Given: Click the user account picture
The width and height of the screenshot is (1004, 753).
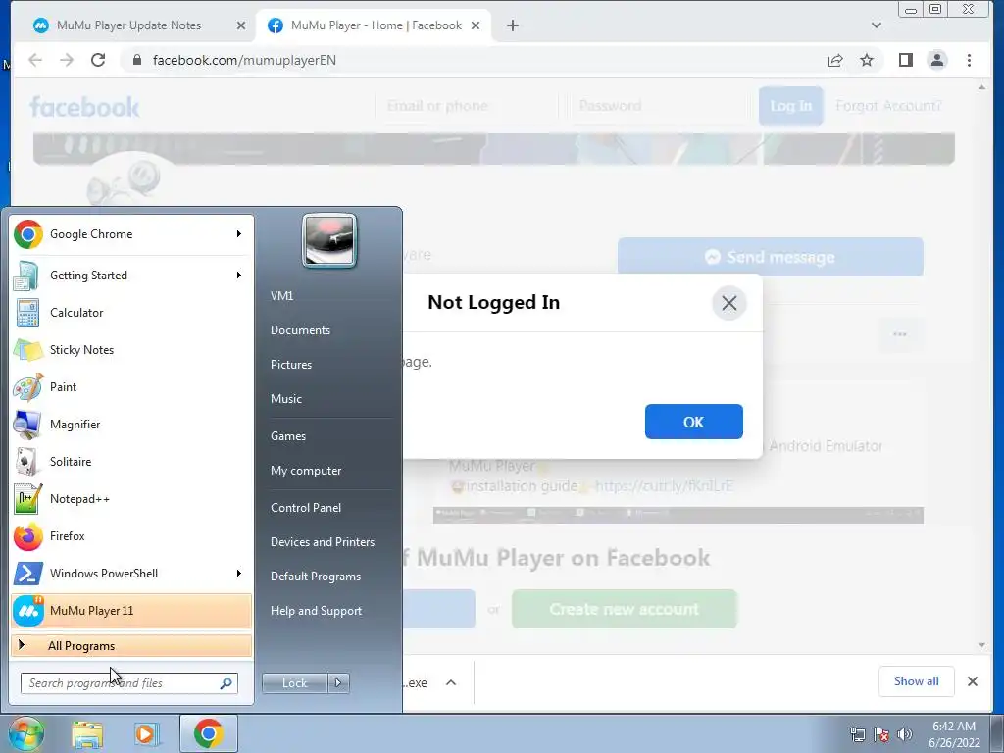Looking at the screenshot, I should (x=329, y=241).
